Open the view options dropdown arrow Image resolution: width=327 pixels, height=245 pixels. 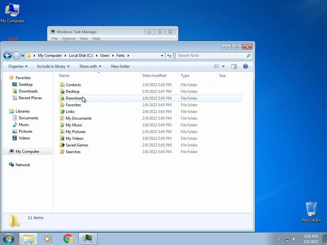tap(223, 66)
